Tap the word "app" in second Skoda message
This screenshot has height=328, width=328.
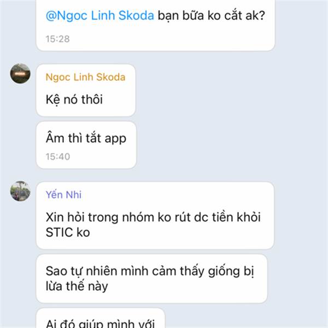[115, 139]
